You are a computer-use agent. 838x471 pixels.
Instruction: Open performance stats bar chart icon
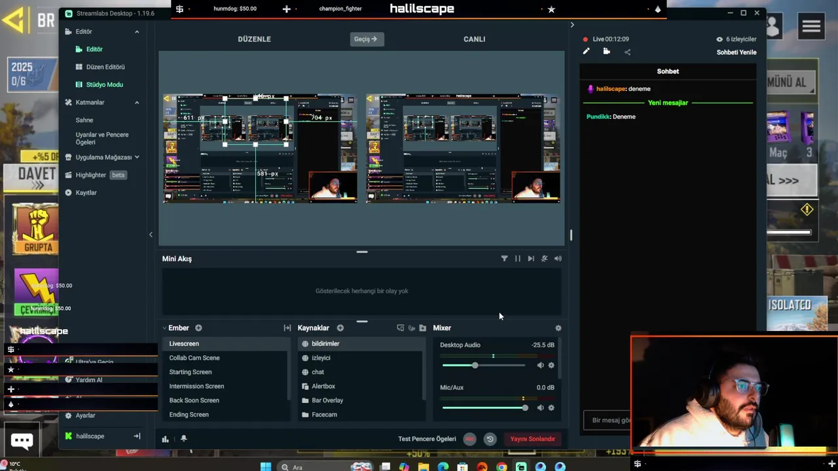pos(165,439)
